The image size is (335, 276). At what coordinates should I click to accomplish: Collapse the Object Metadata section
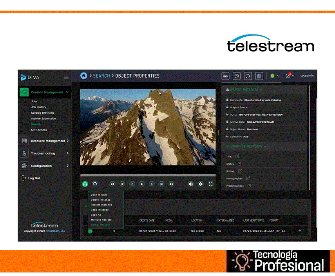(x=261, y=90)
